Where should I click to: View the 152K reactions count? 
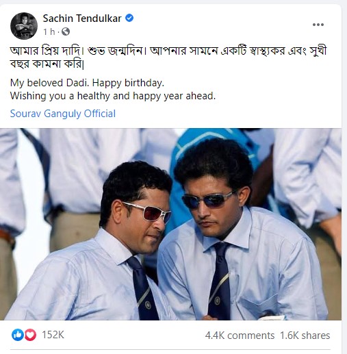(53, 335)
